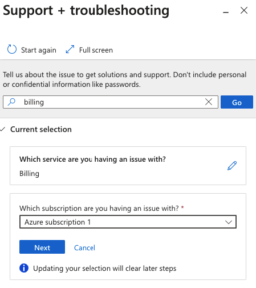
Task: Click the Support + troubleshooting title
Action: click(x=86, y=10)
